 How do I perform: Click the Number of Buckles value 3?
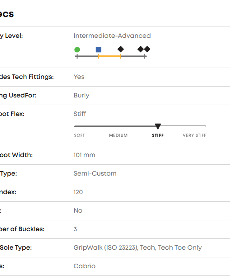[x=75, y=229]
